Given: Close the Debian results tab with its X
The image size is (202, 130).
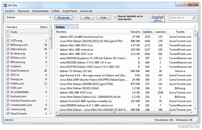Looking at the screenshot, I should [x=76, y=27].
